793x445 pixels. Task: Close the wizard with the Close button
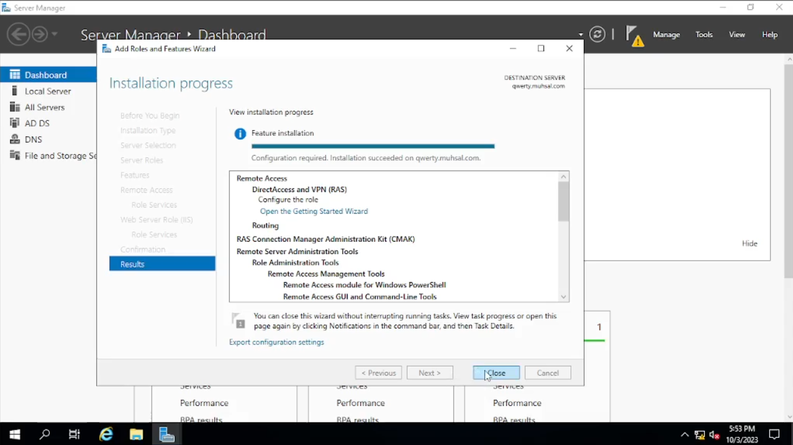(496, 373)
